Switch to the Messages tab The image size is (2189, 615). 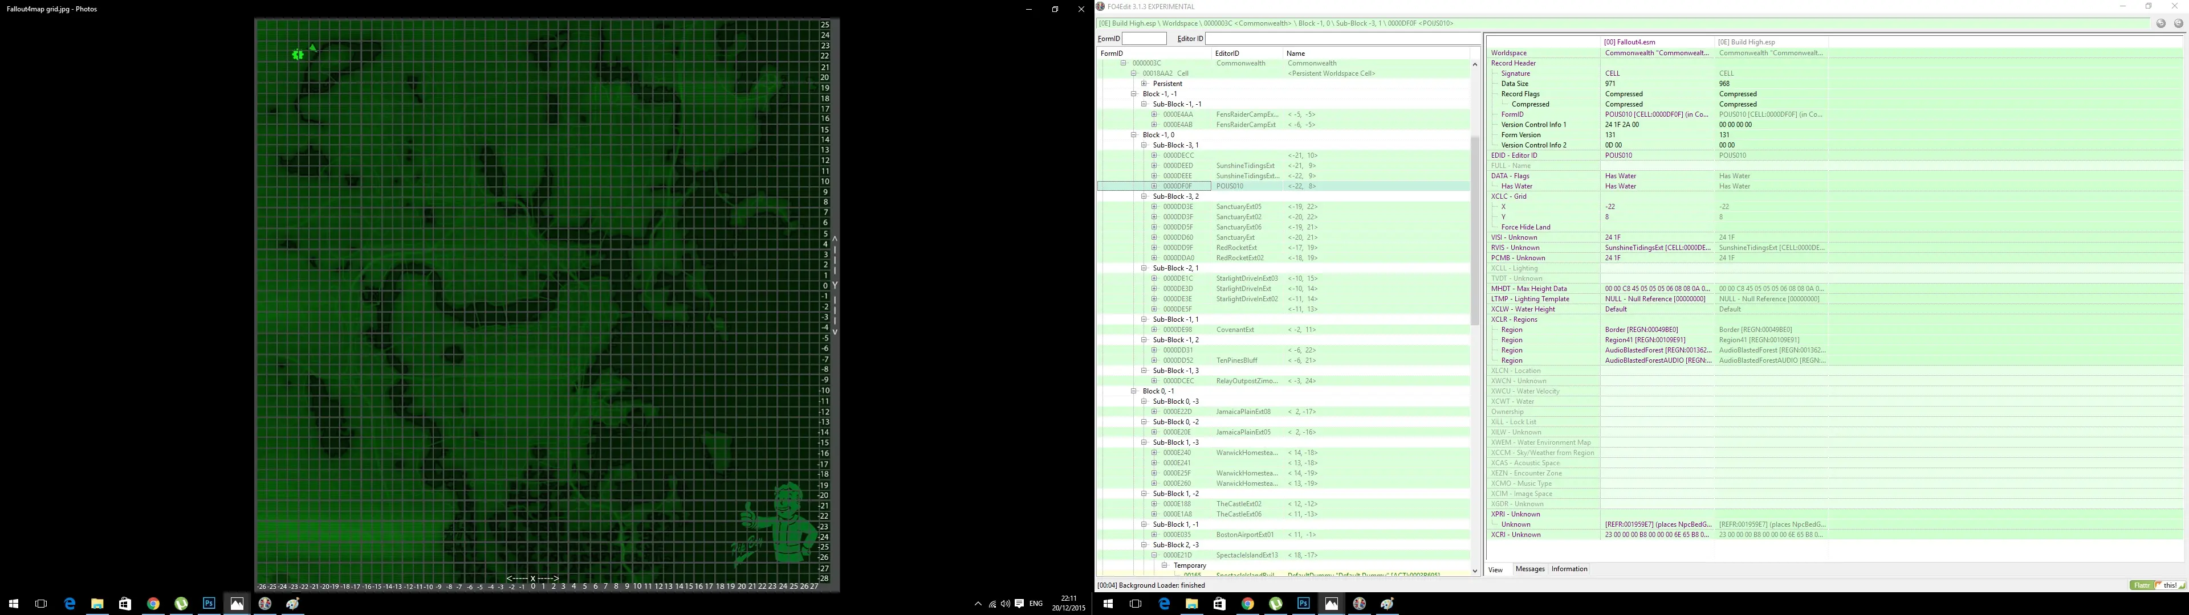click(x=1529, y=569)
